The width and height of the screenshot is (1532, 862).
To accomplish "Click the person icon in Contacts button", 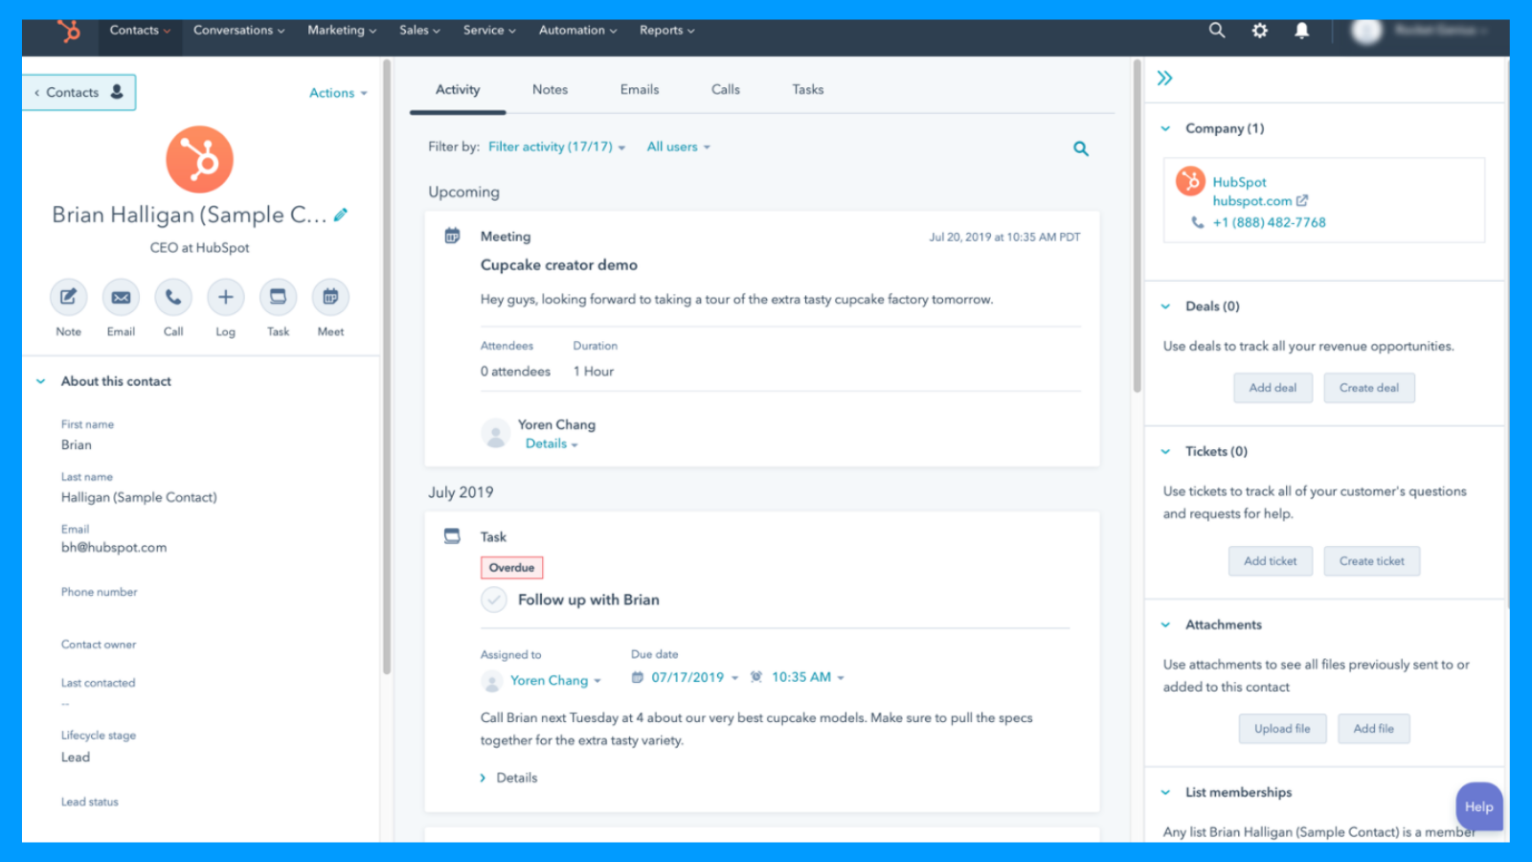I will click(x=117, y=92).
